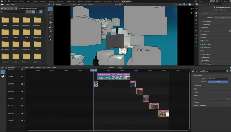
Task: Click the file browser path field
Action: [x=32, y=9]
